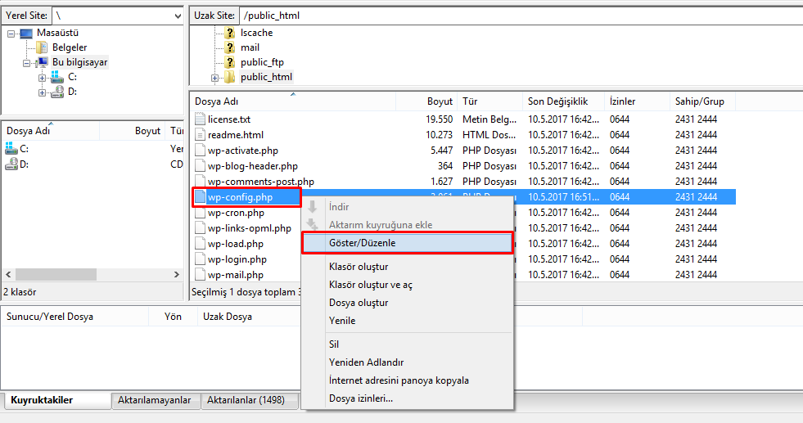Image resolution: width=803 pixels, height=423 pixels.
Task: Click the Belgeler folder icon
Action: point(42,47)
